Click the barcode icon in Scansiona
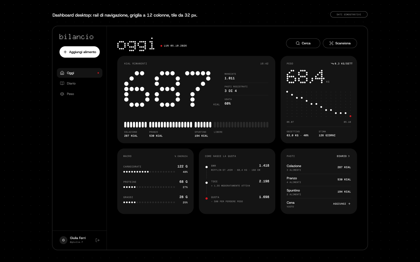The image size is (420, 262). click(331, 43)
